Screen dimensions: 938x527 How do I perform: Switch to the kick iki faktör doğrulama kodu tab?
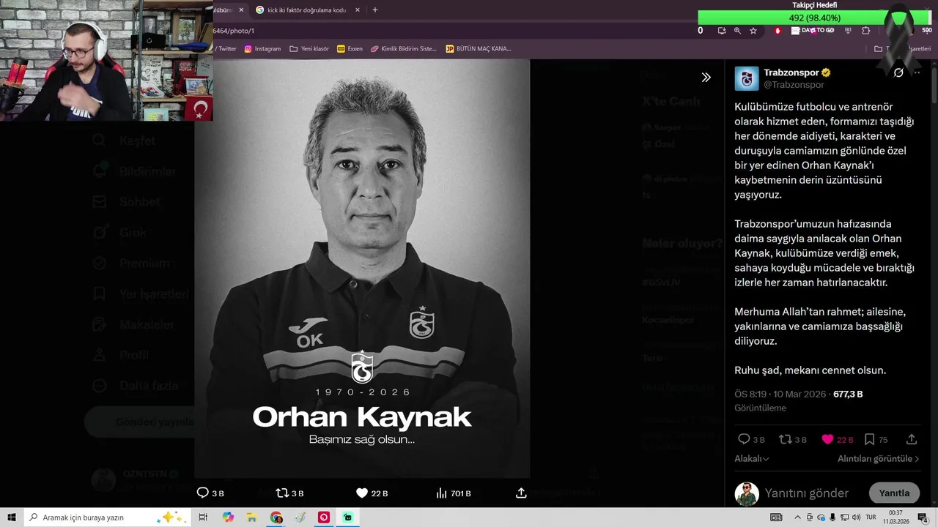(306, 10)
